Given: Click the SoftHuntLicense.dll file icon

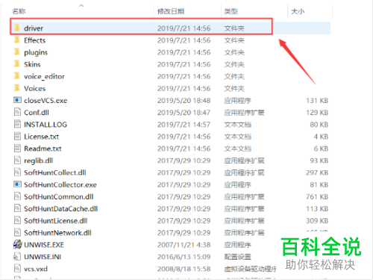Looking at the screenshot, I should point(17,220).
